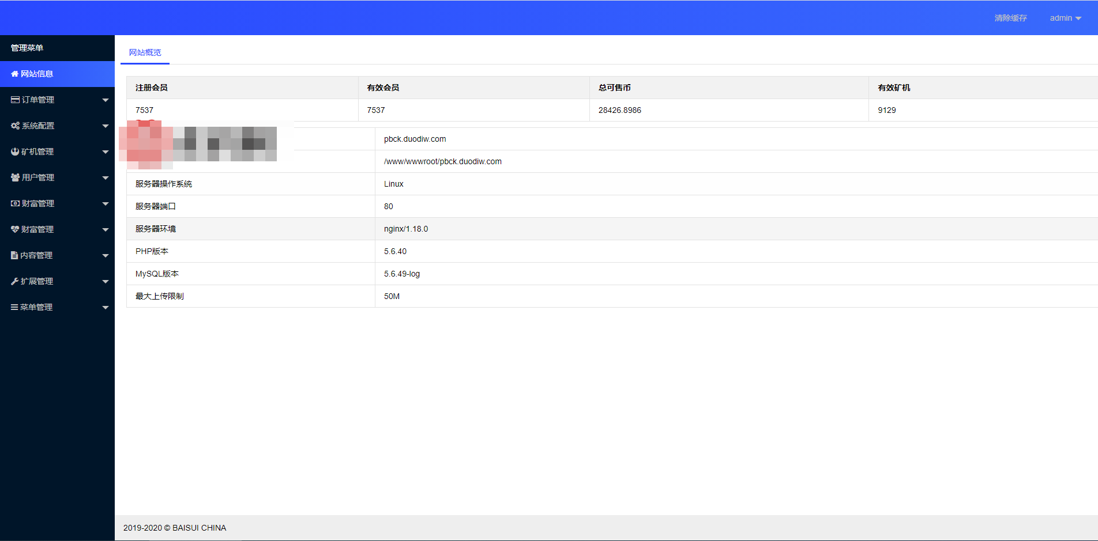Click the 9129 value under 有效矿机
The width and height of the screenshot is (1098, 541).
click(887, 110)
